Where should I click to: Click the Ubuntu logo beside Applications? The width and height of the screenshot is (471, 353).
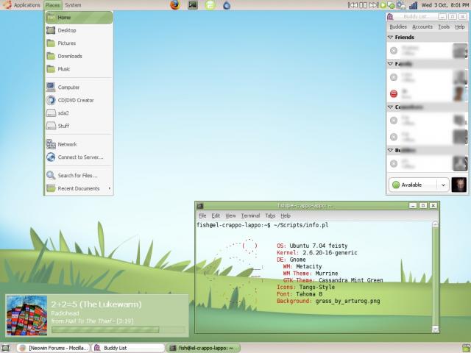7,5
